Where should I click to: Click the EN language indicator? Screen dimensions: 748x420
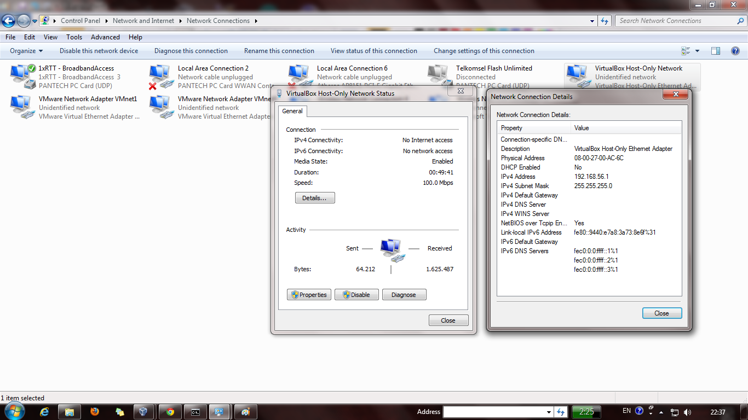pyautogui.click(x=626, y=411)
